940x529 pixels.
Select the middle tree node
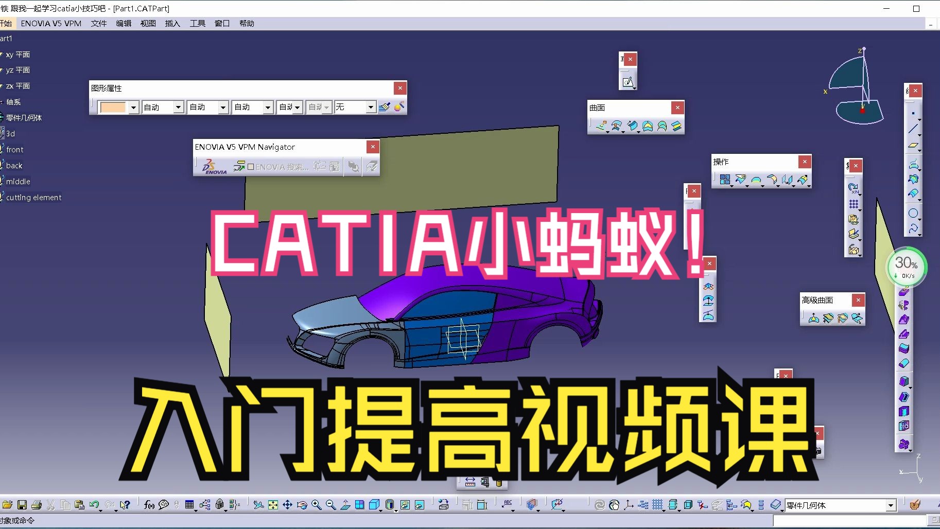[19, 182]
